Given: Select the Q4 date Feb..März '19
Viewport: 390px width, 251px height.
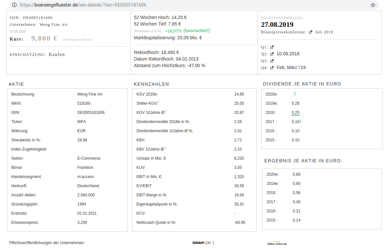Looking at the screenshot, I should click(291, 67).
